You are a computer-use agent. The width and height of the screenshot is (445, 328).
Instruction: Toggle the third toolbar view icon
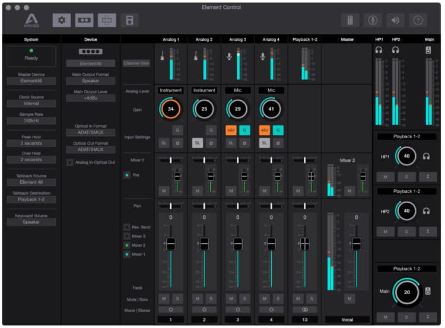107,20
